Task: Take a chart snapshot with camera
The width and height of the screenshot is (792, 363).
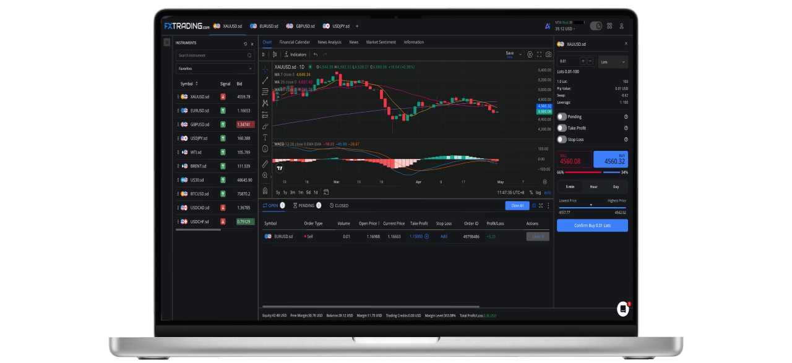Action: pyautogui.click(x=548, y=54)
